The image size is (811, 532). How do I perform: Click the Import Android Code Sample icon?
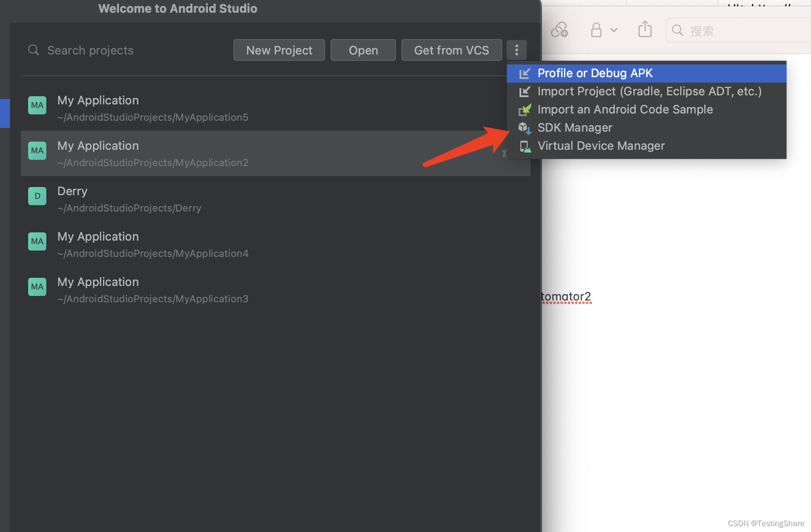tap(524, 109)
